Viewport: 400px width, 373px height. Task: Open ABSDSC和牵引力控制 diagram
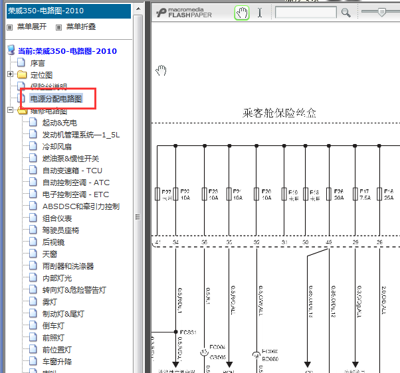point(81,206)
